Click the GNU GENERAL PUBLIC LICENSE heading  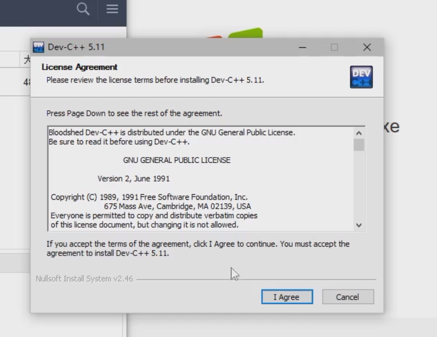point(177,160)
